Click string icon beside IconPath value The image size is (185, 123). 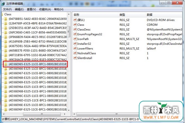point(75,39)
